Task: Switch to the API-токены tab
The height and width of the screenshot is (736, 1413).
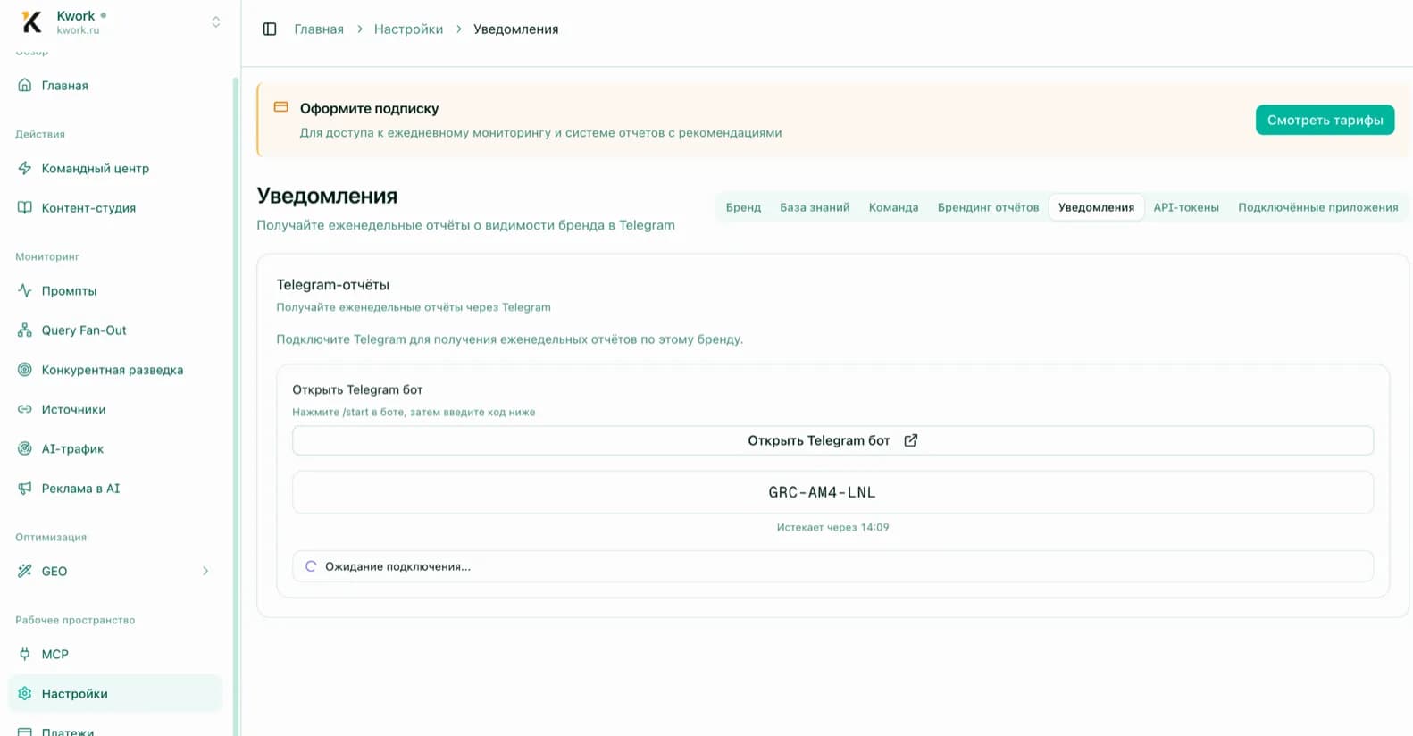Action: [1186, 207]
